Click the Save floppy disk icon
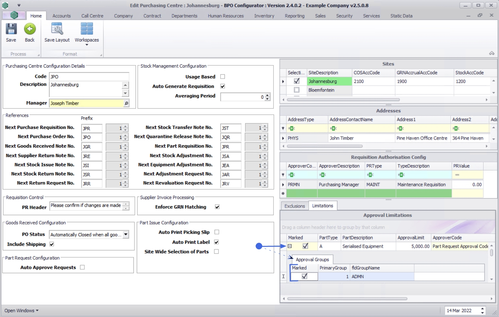Screen dimensions: 499x317 tap(11, 29)
